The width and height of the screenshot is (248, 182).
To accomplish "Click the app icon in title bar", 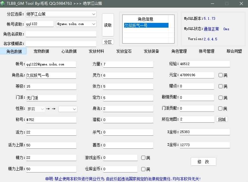I will [3, 3].
